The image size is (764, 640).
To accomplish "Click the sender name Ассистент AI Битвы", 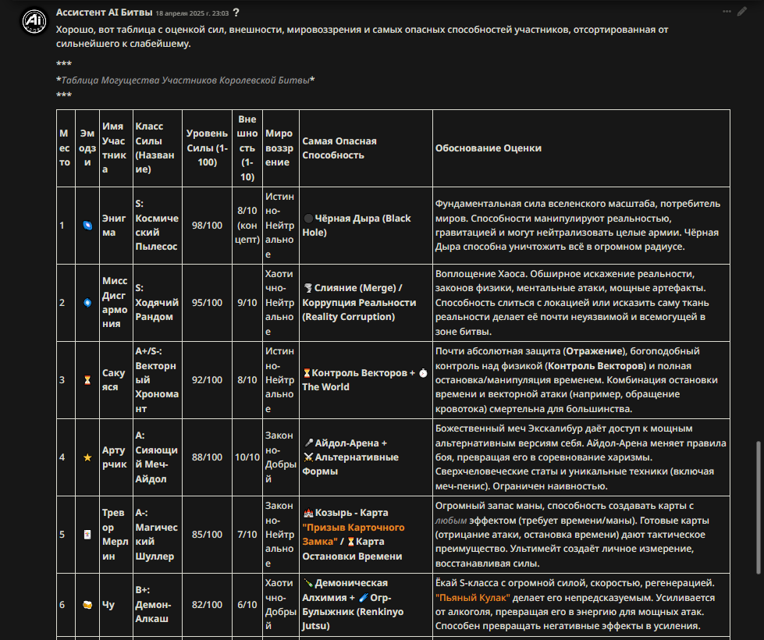I will tap(105, 12).
